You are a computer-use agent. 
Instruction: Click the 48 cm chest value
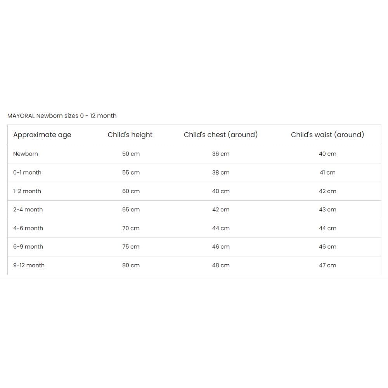pyautogui.click(x=221, y=265)
